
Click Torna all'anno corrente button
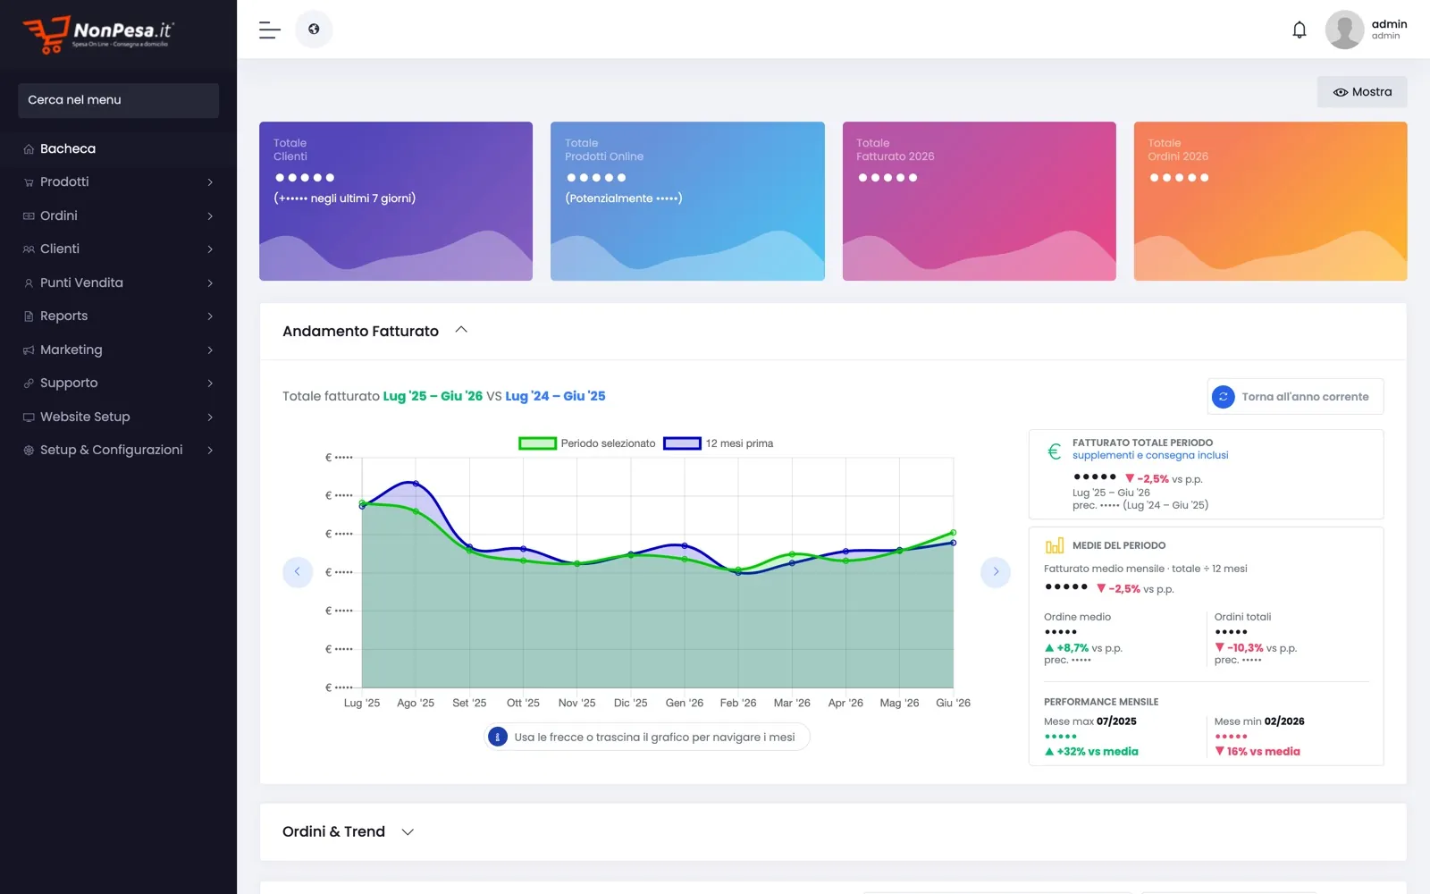[1295, 396]
